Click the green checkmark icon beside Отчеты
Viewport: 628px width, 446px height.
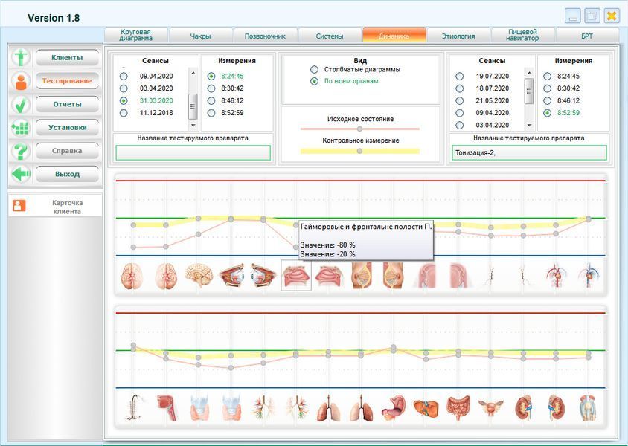pyautogui.click(x=20, y=104)
